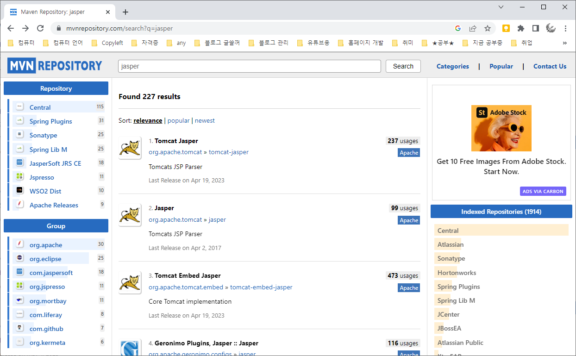The height and width of the screenshot is (356, 576).
Task: Filter by Spring Plugins repository
Action: [51, 121]
